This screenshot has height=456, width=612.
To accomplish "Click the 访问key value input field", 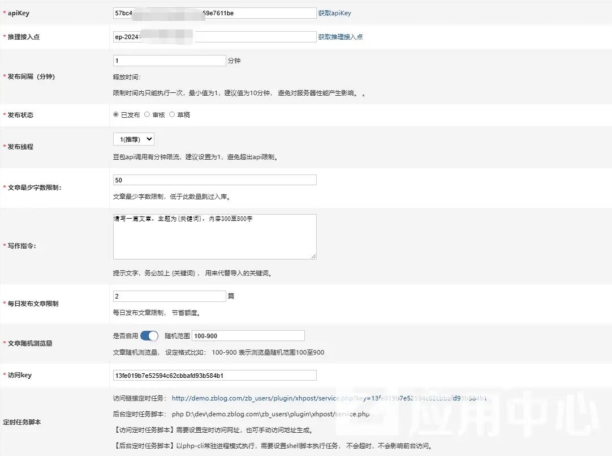I will 215,374.
